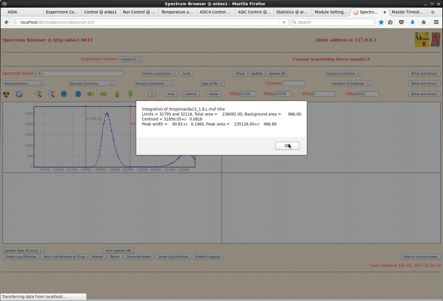This screenshot has width=443, height=301.
Task: Open the Firefox hamburger menu
Action: (x=436, y=22)
